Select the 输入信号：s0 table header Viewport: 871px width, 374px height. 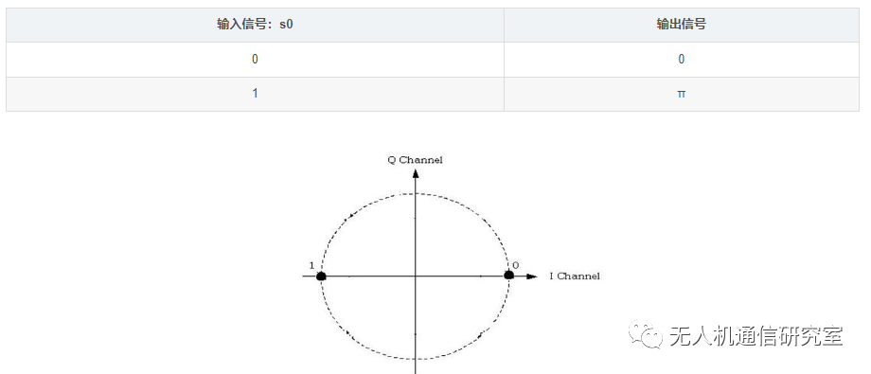[x=255, y=25]
